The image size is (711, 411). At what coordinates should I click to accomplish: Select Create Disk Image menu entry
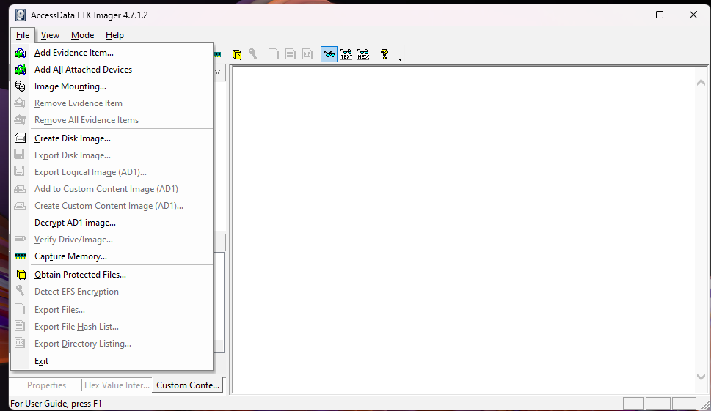[72, 138]
